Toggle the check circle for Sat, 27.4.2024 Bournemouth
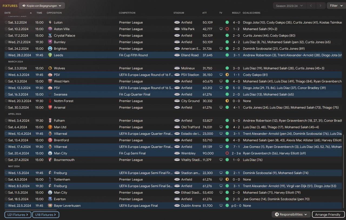Screen dimensions: 346x220 coord(6,160)
